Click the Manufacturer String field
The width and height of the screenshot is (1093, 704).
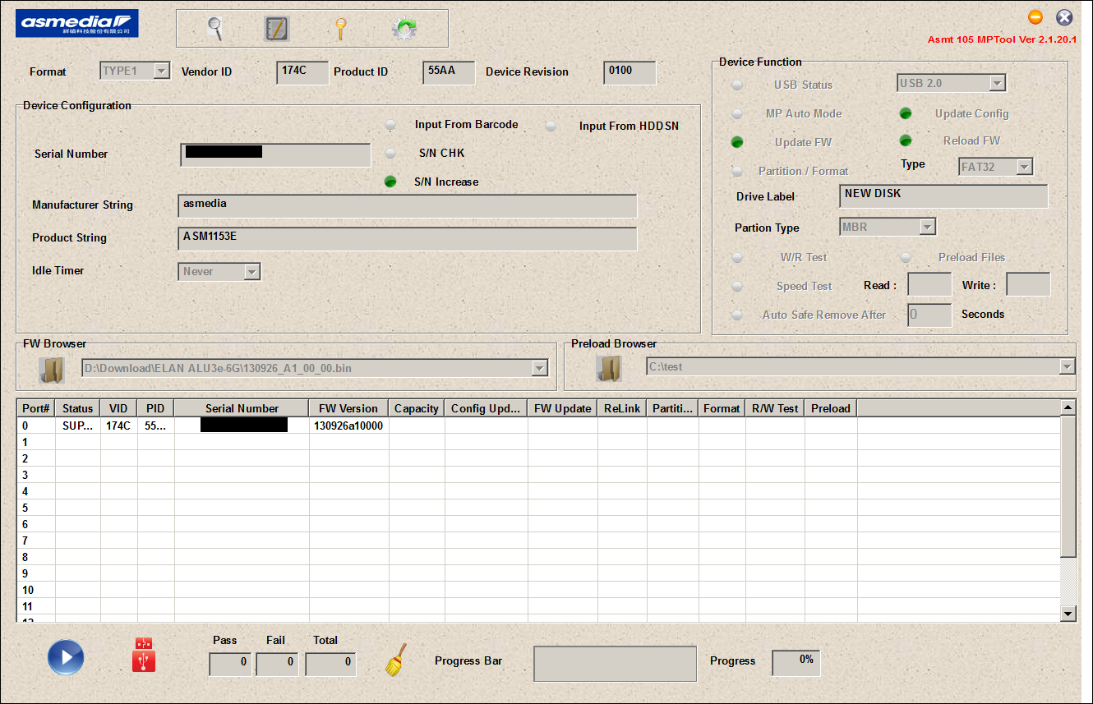pos(407,205)
